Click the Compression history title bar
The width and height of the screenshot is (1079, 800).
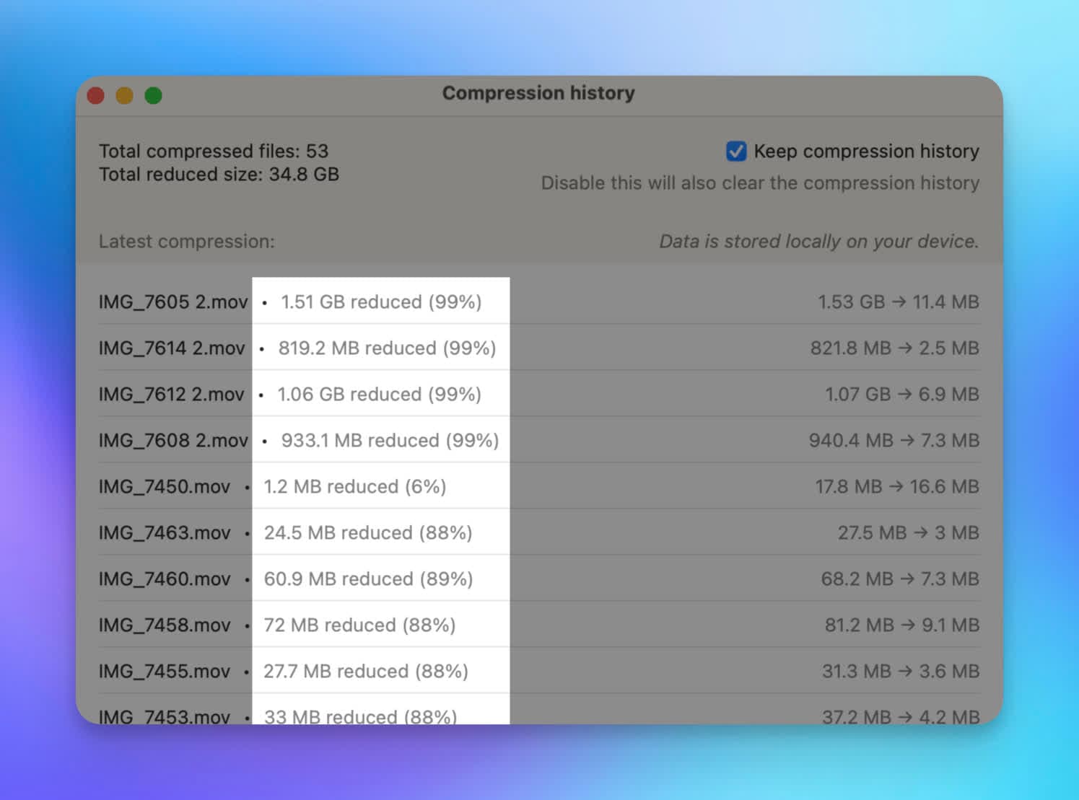[x=538, y=92]
